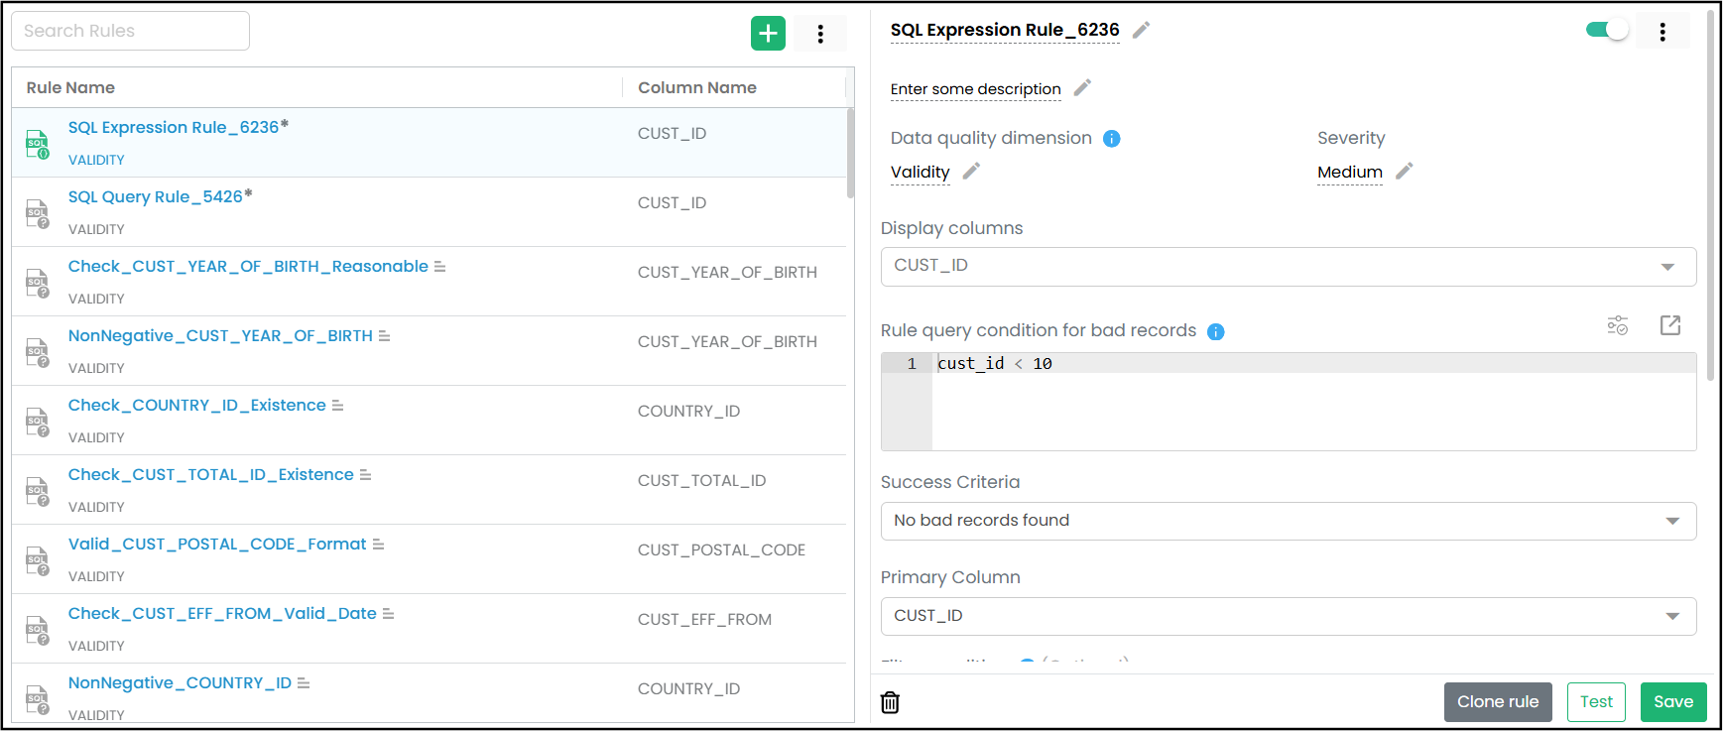This screenshot has height=731, width=1723.
Task: Click the green add rule plus button
Action: click(x=768, y=34)
